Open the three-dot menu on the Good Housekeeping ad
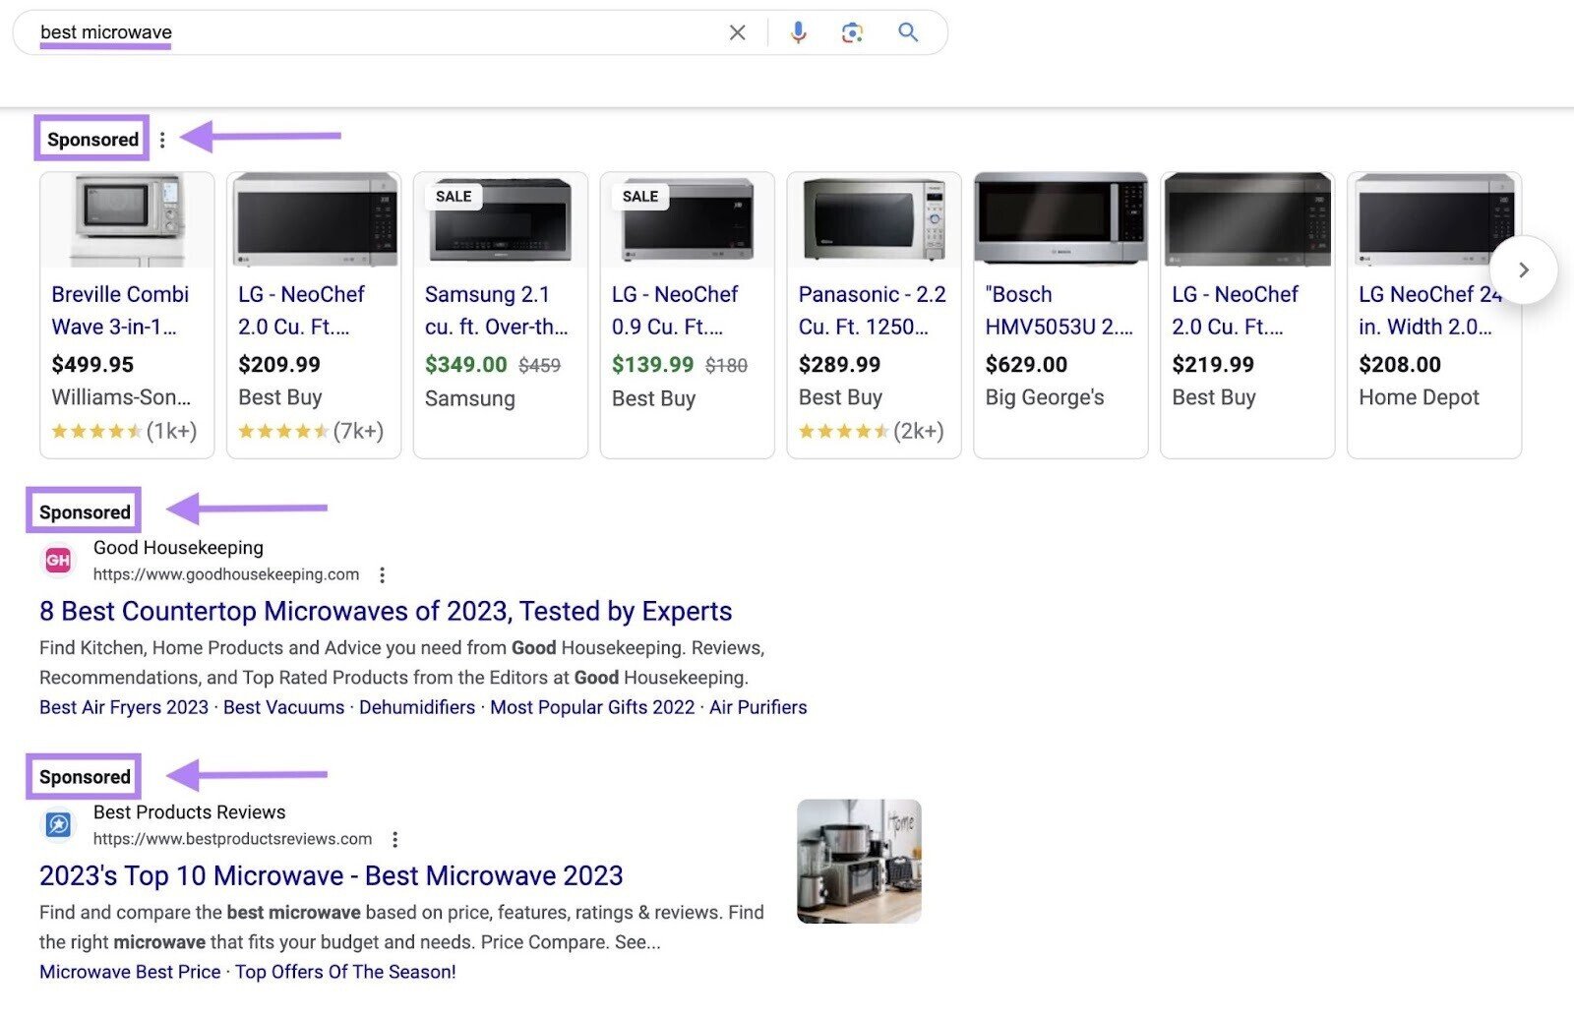1574x1019 pixels. tap(383, 574)
